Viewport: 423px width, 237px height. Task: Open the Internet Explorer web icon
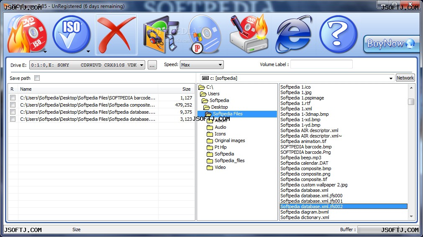(x=294, y=34)
